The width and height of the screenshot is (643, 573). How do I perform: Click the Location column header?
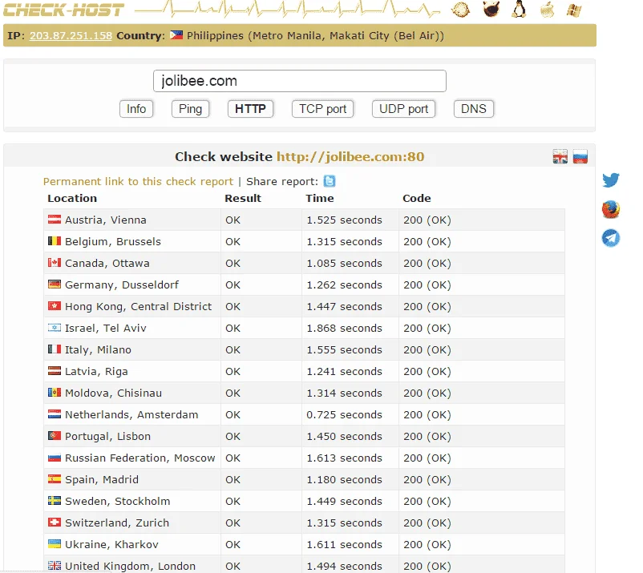[x=72, y=199]
